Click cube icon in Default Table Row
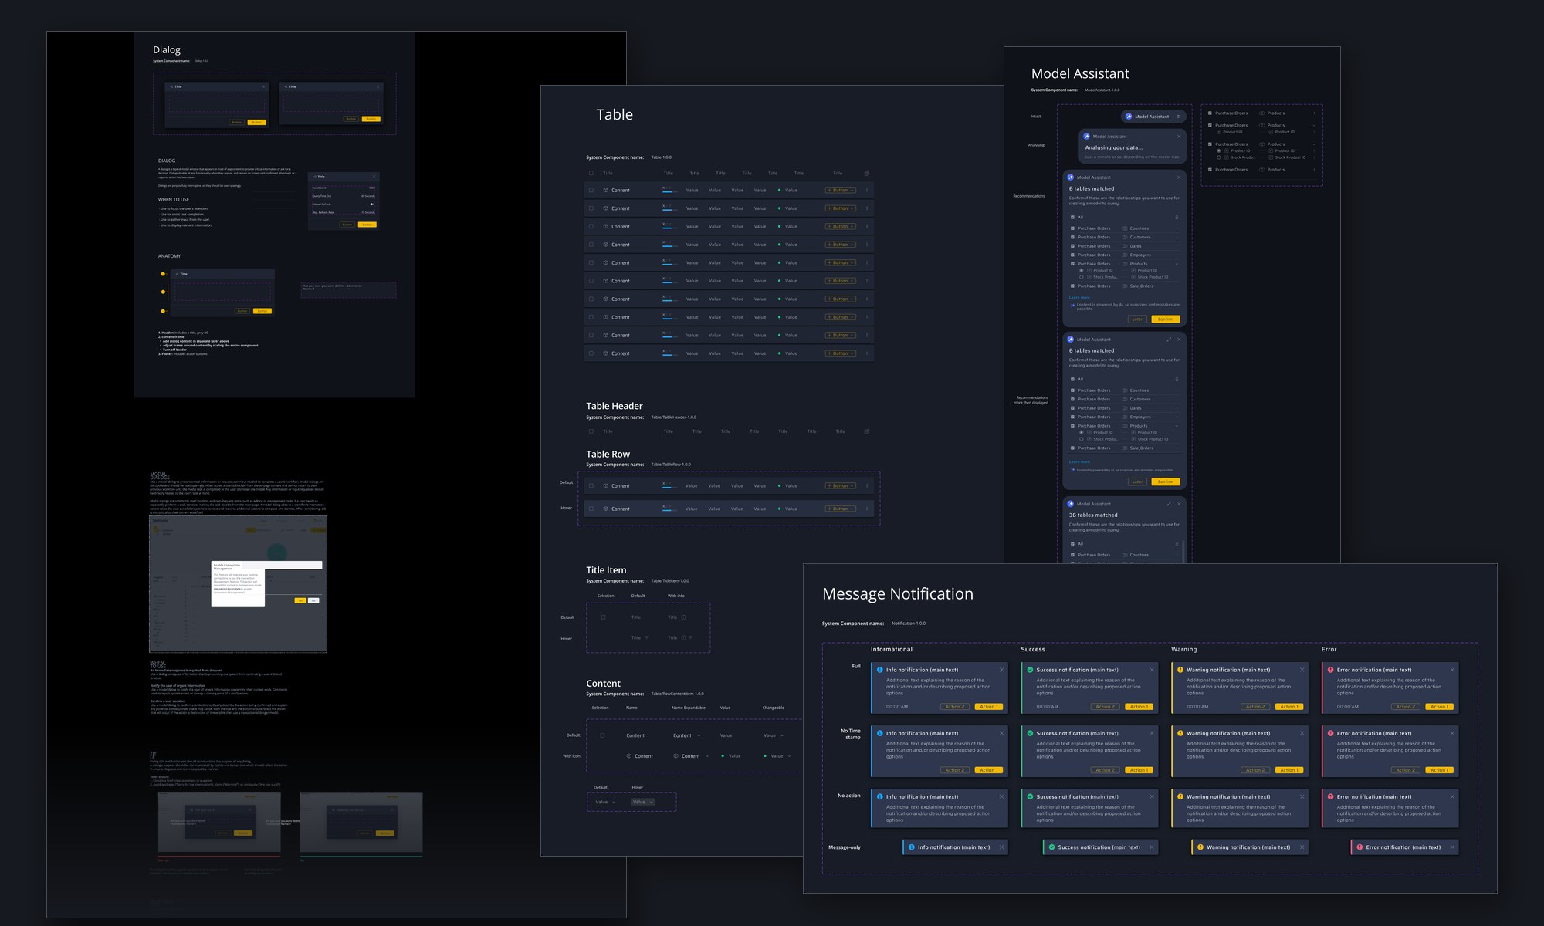This screenshot has height=926, width=1544. click(x=606, y=486)
